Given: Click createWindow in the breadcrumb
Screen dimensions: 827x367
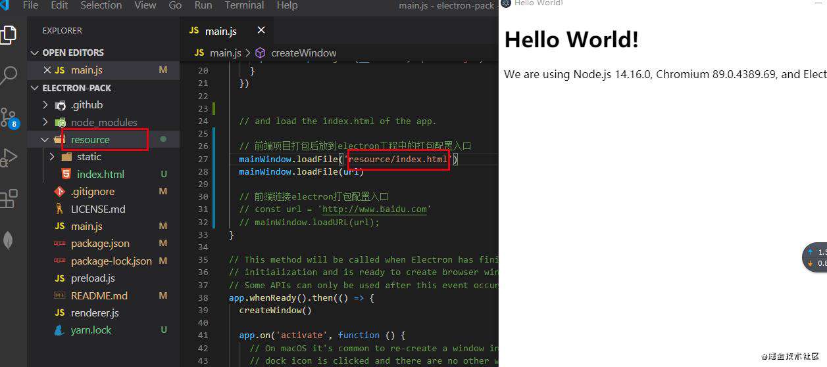Looking at the screenshot, I should [303, 53].
